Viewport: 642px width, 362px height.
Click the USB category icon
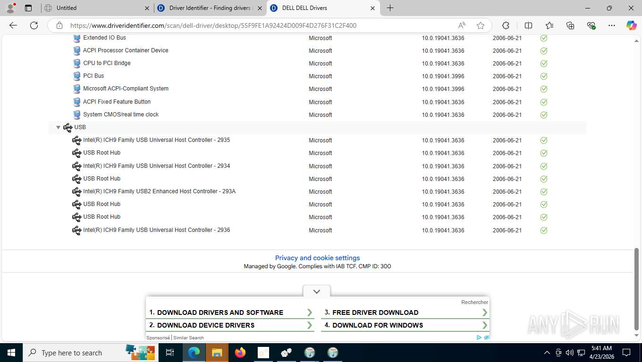click(68, 127)
